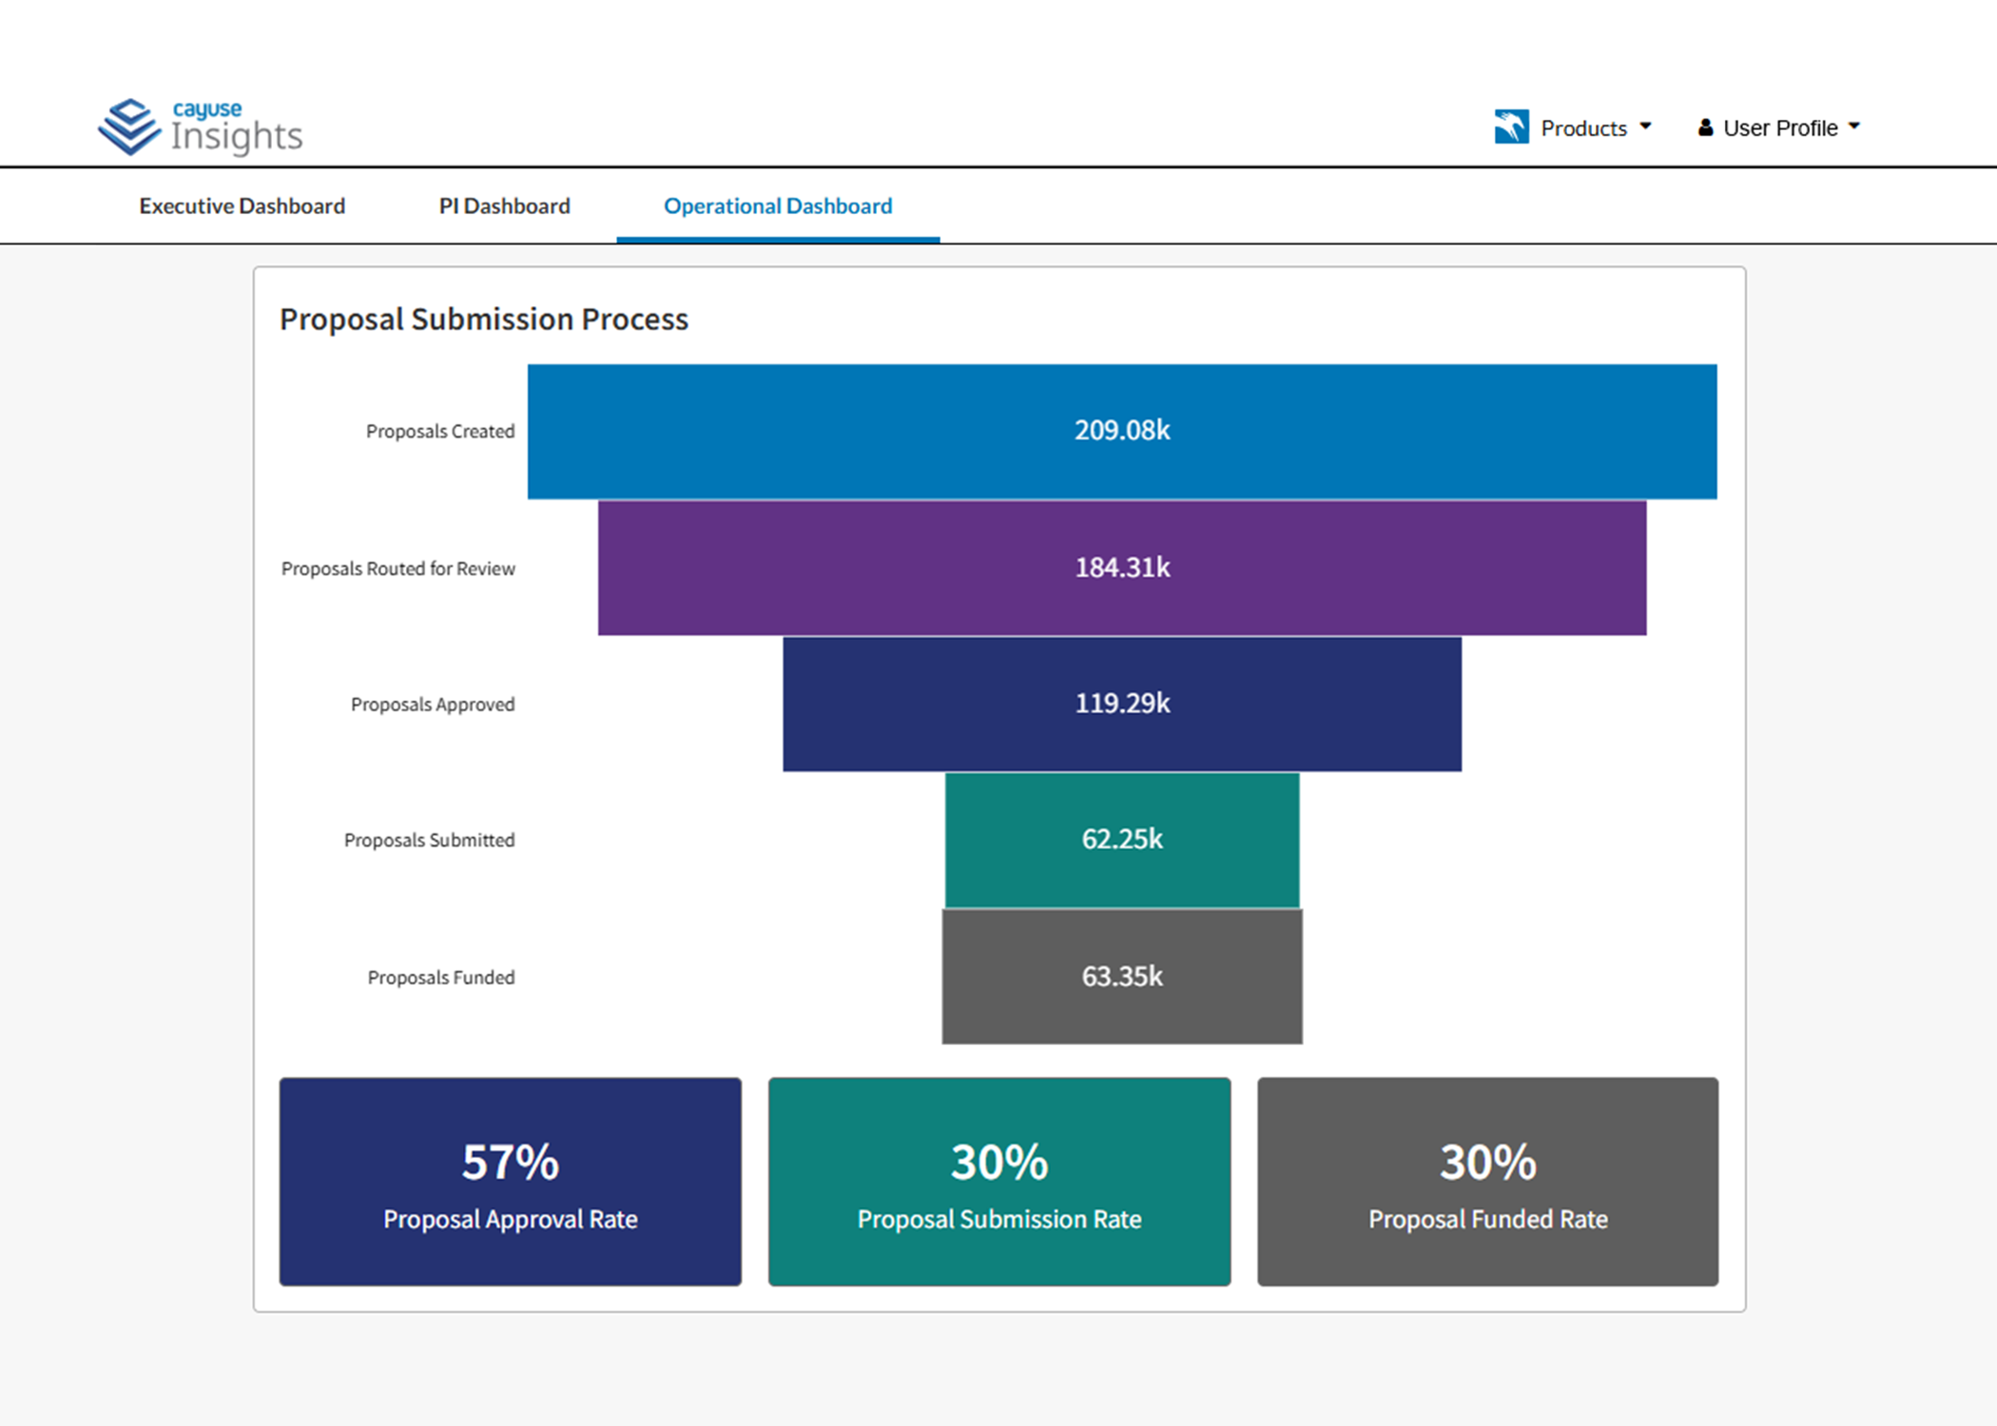The image size is (1997, 1426).
Task: Click the Cayuse Insights logo
Action: pyautogui.click(x=199, y=126)
